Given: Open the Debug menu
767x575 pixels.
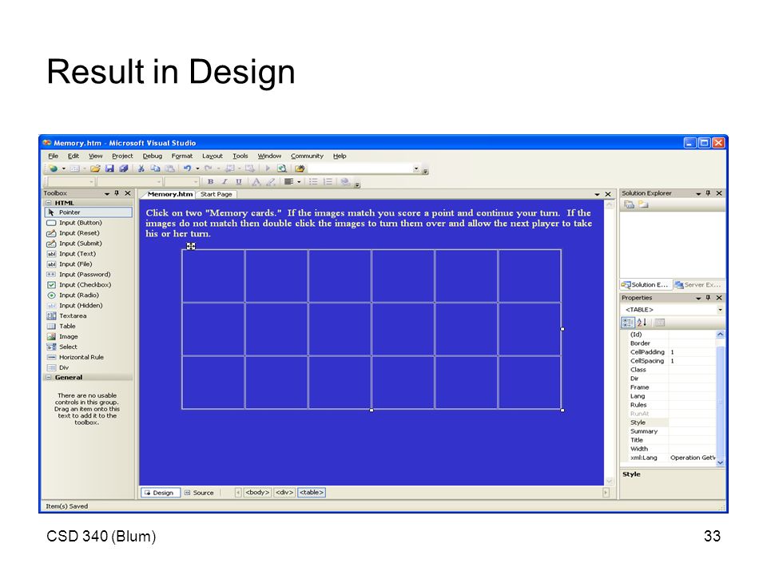Looking at the screenshot, I should [152, 156].
